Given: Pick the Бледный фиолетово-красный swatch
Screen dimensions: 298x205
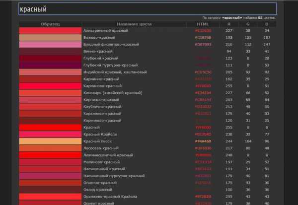Looking at the screenshot, I should coord(50,45).
